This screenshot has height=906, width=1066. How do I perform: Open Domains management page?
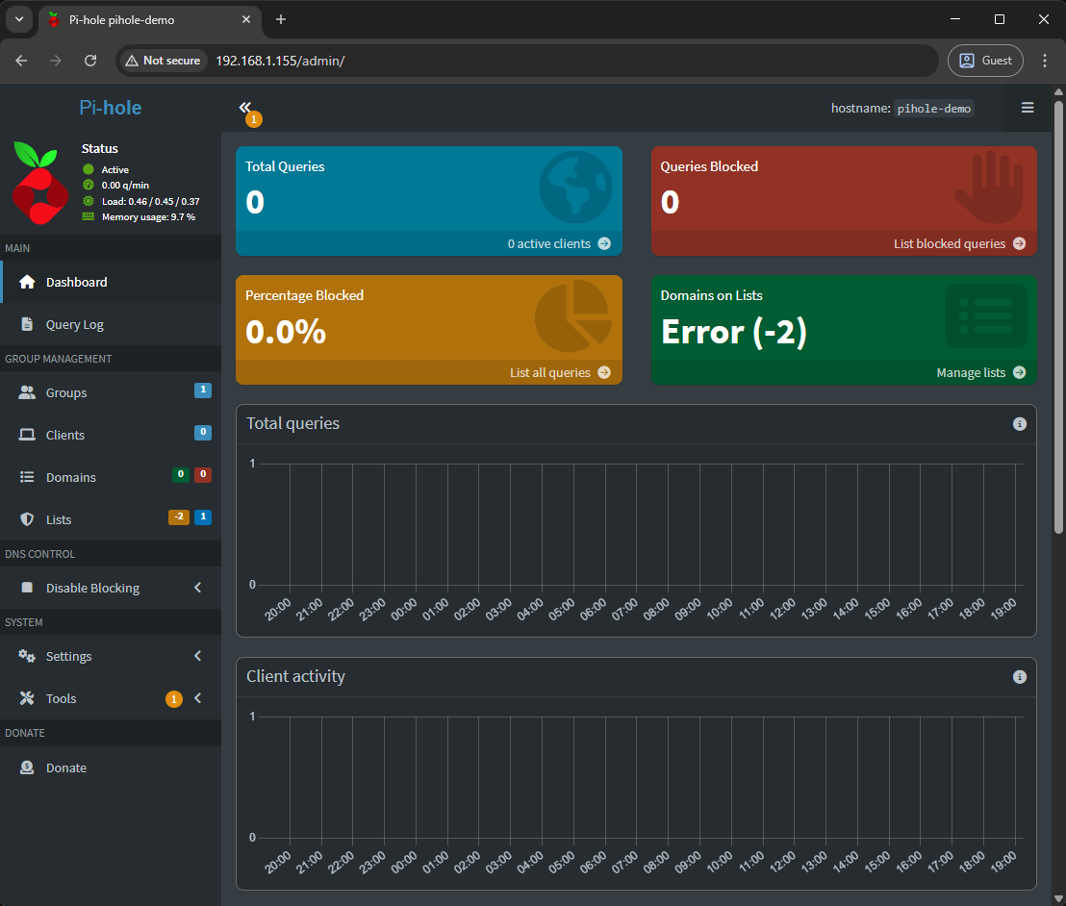[70, 477]
